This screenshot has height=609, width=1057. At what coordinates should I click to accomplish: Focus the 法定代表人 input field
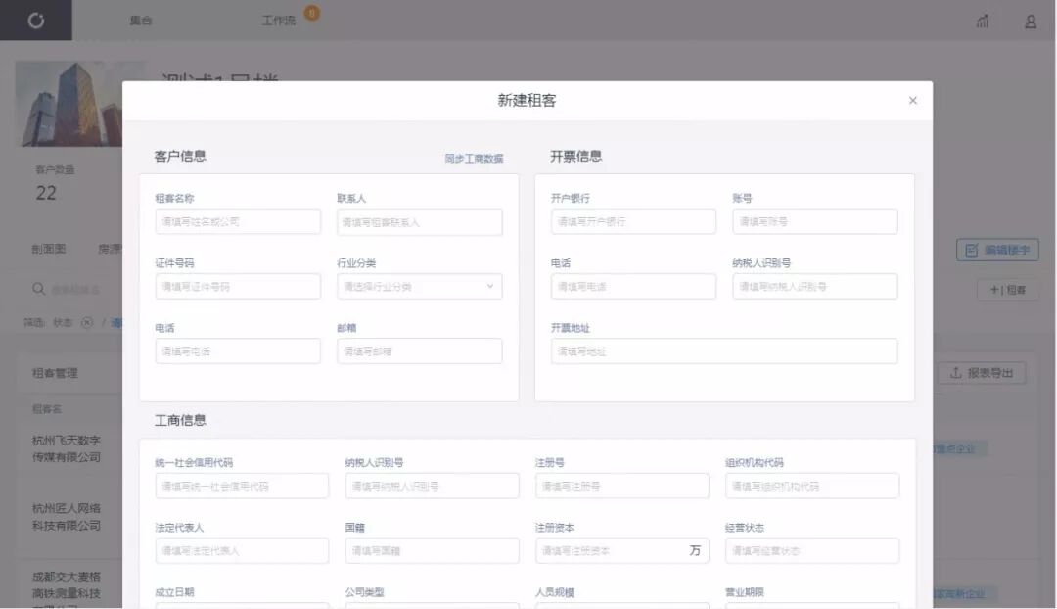pyautogui.click(x=242, y=551)
